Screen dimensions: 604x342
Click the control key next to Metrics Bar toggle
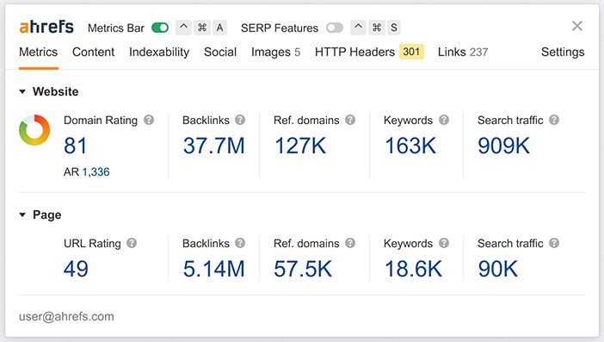coord(184,28)
